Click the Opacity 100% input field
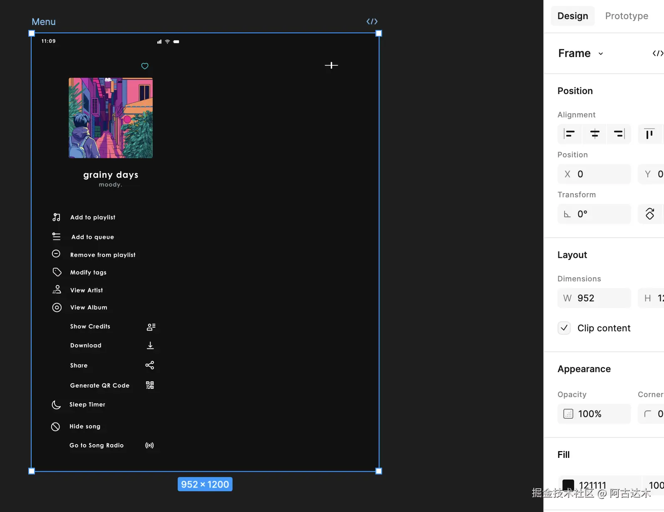Image resolution: width=664 pixels, height=512 pixels. click(x=594, y=414)
